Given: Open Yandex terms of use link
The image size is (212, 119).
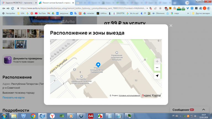Looking at the screenshot, I should [129, 96].
